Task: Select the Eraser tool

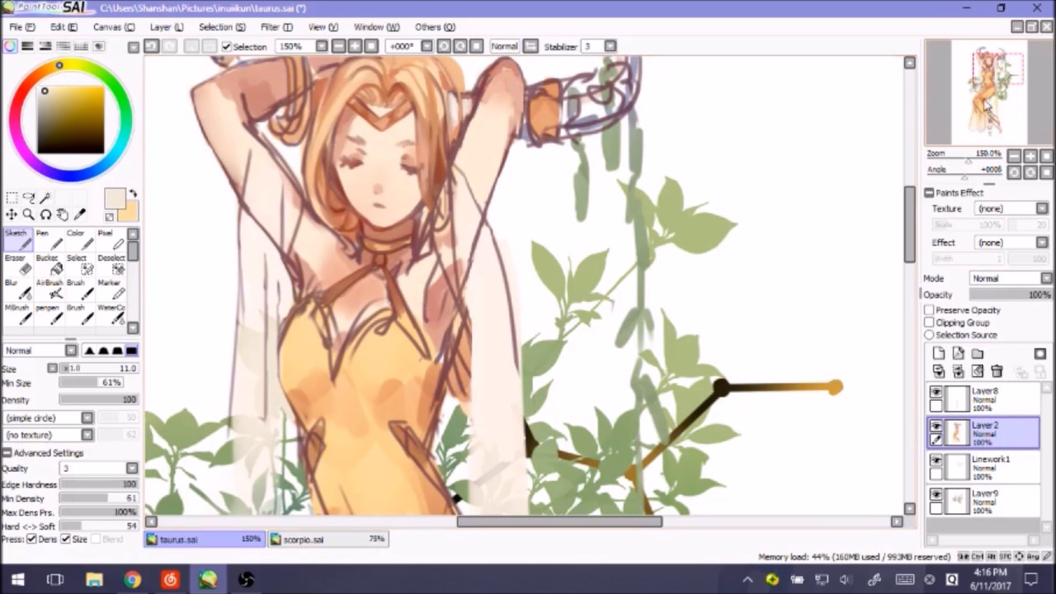Action: pyautogui.click(x=18, y=264)
